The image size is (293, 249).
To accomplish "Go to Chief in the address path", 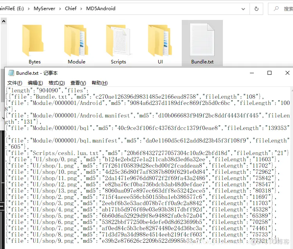I will [71, 9].
